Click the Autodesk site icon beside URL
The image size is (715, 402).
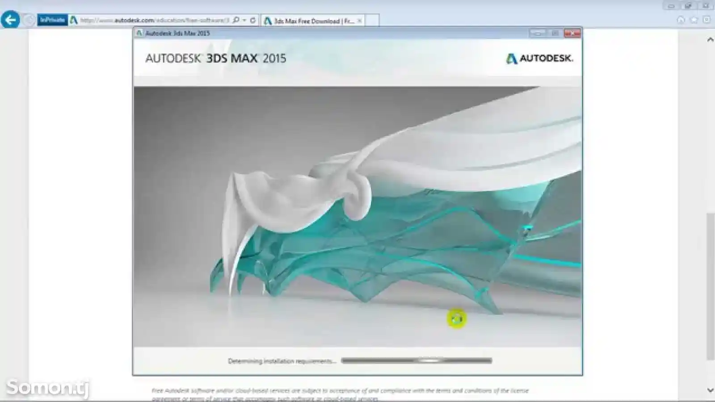tap(74, 20)
